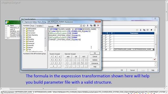Select the Special functions folder
The width and height of the screenshot is (168, 94).
[x=30, y=48]
